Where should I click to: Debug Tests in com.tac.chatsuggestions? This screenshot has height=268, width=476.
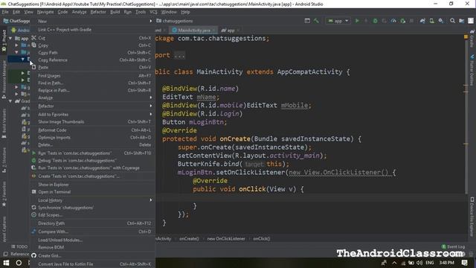coord(92,161)
